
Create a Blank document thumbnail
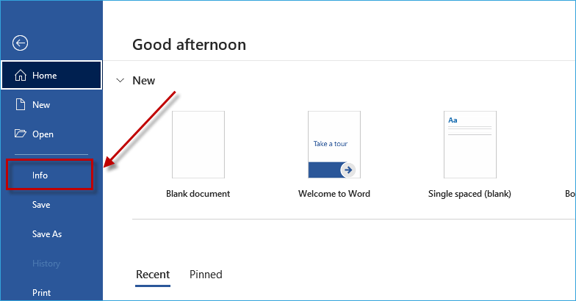pyautogui.click(x=198, y=145)
